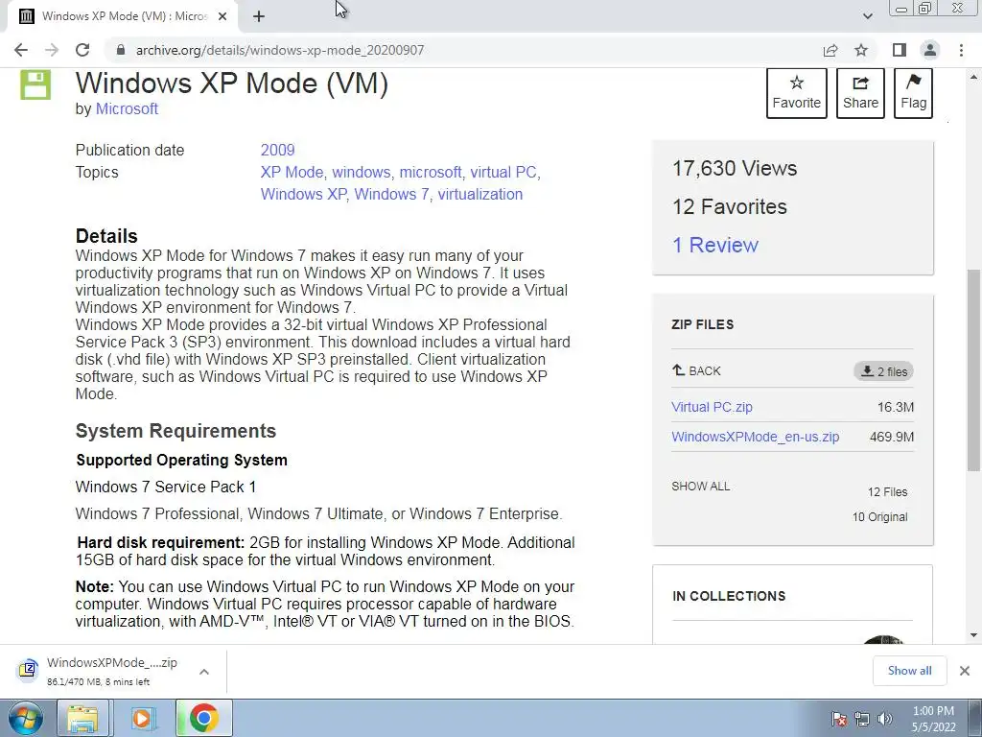Open the Microsoft author link
This screenshot has height=737, width=982.
[x=127, y=109]
